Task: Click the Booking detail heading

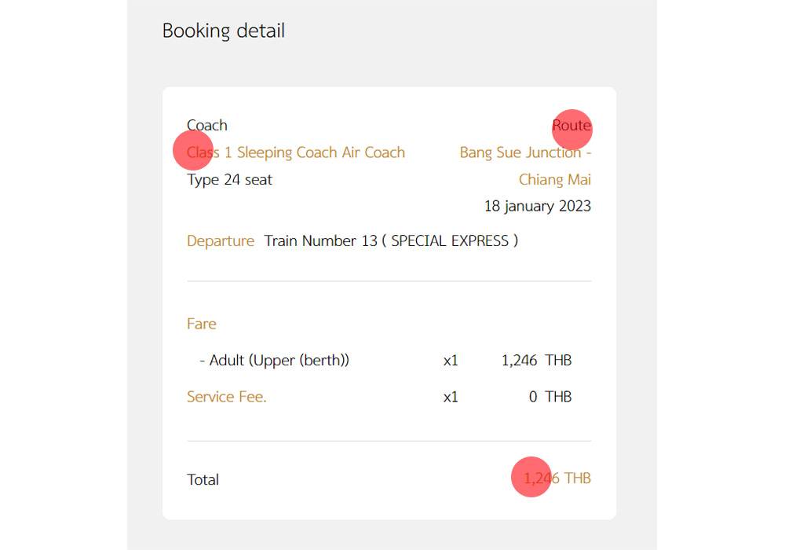Action: coord(223,31)
